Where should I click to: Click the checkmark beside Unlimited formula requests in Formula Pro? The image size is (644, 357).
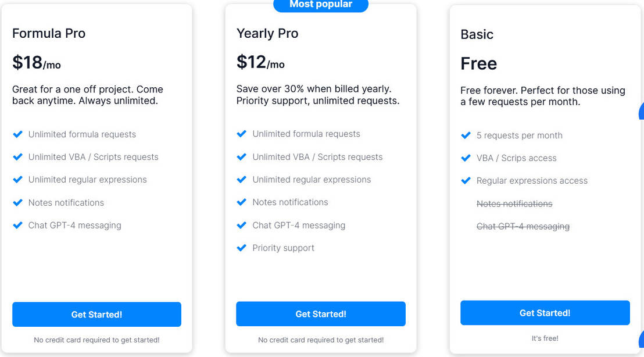pyautogui.click(x=17, y=134)
